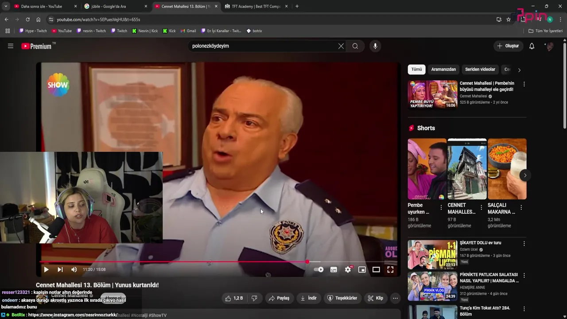The height and width of the screenshot is (319, 567).
Task: Start voice search with the microphone icon
Action: click(375, 46)
